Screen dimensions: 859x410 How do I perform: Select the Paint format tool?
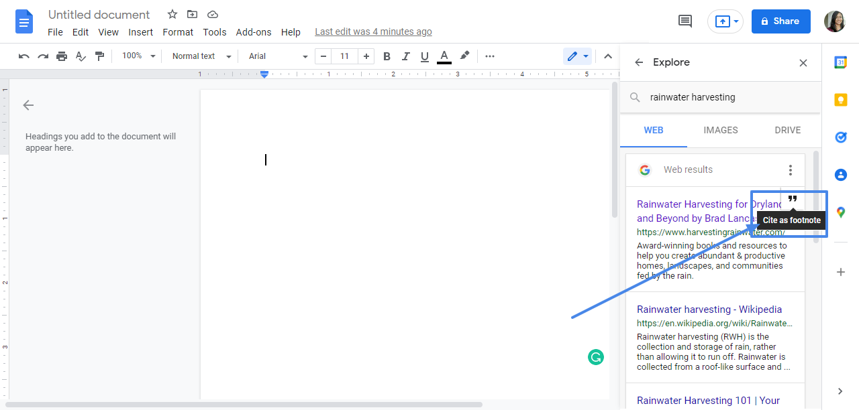point(99,56)
